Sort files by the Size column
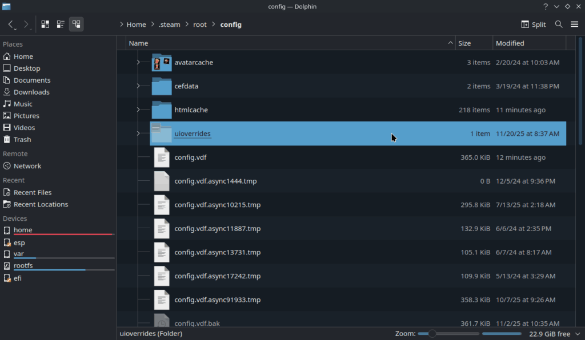 click(x=463, y=43)
